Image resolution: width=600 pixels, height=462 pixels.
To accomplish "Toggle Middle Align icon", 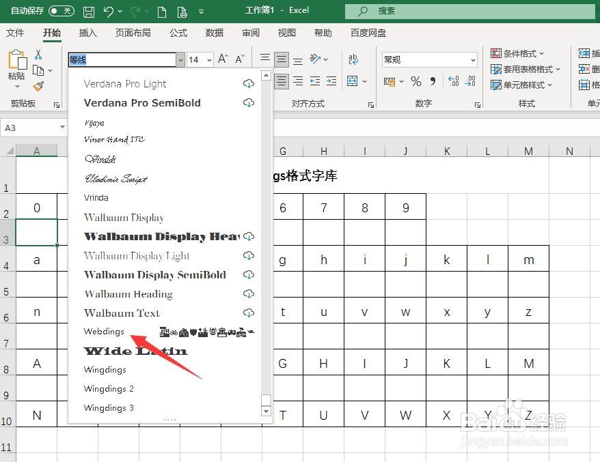I will [x=282, y=59].
